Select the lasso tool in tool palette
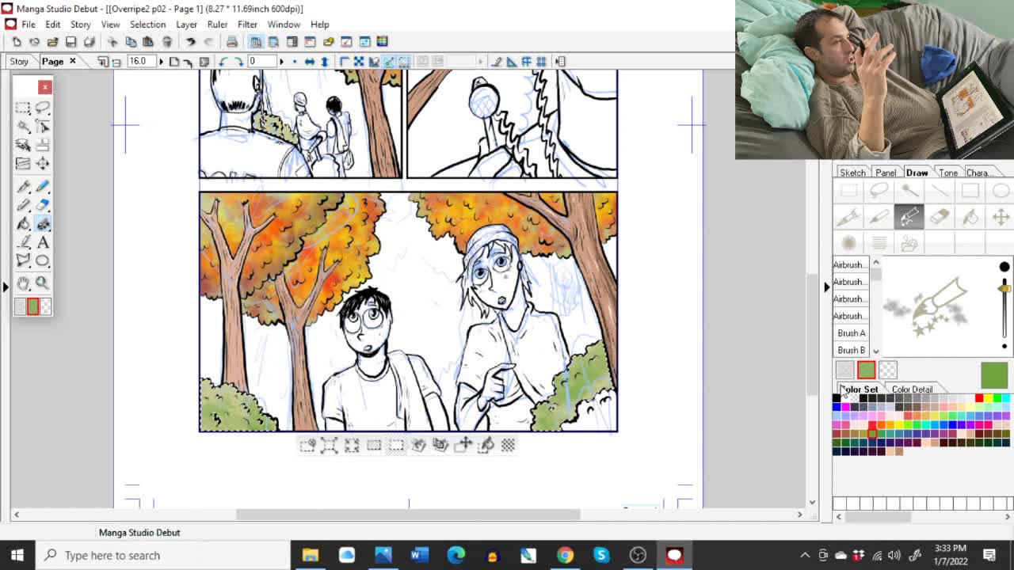The image size is (1014, 570). [43, 108]
